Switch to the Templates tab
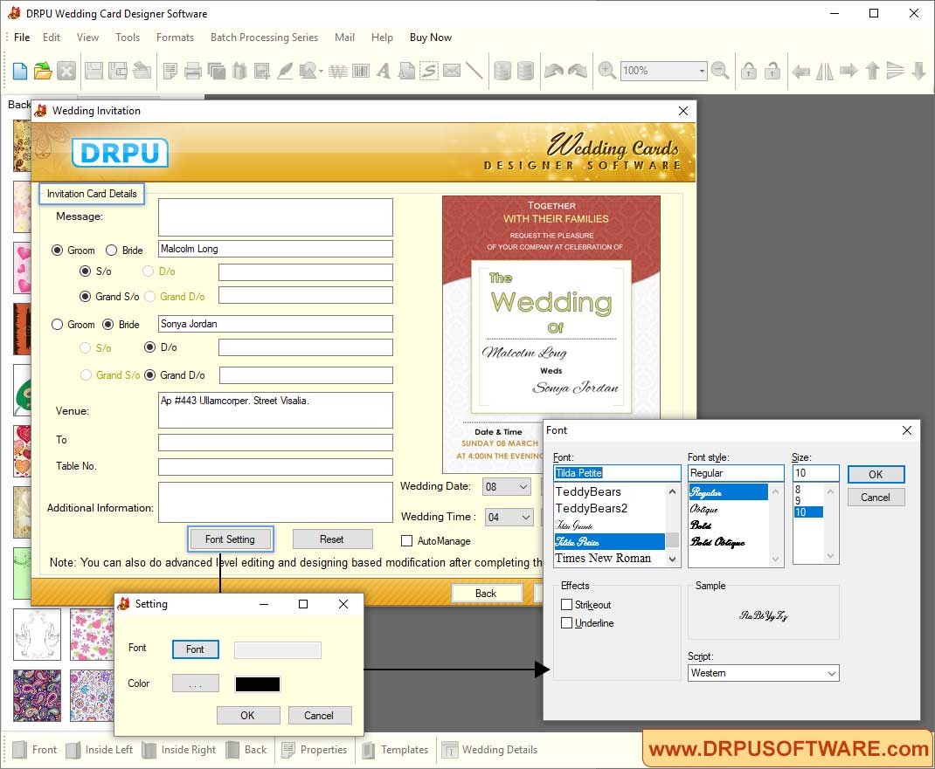The width and height of the screenshot is (935, 769). (395, 750)
